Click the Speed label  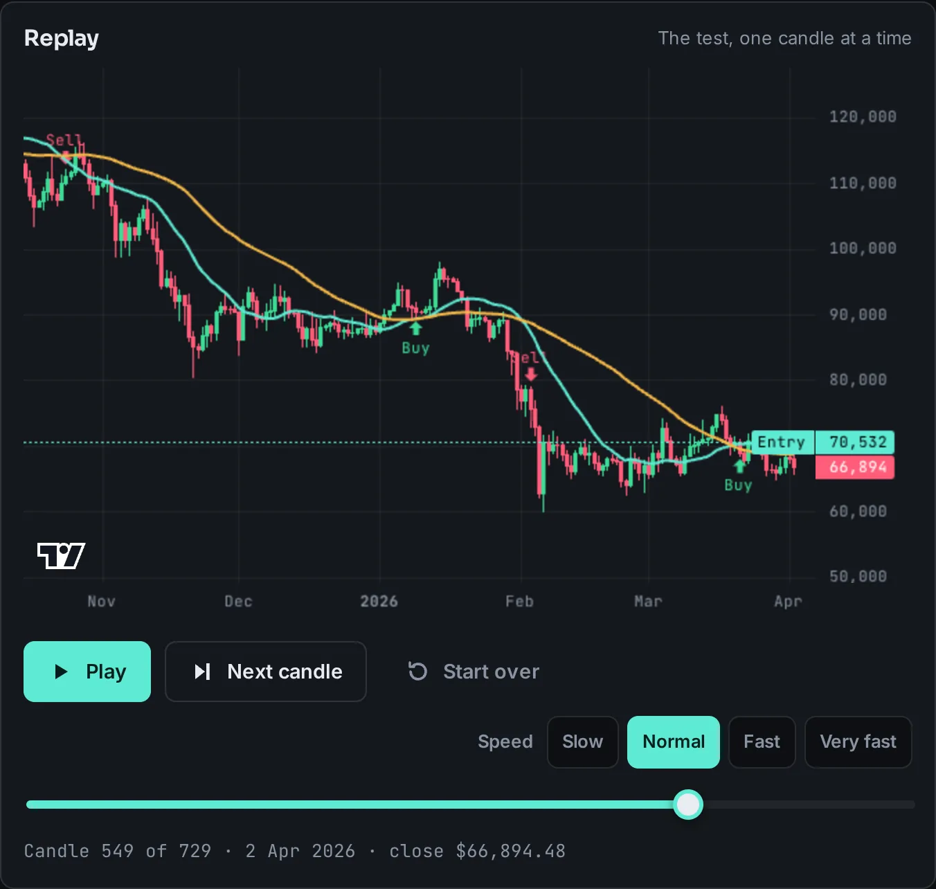coord(505,742)
